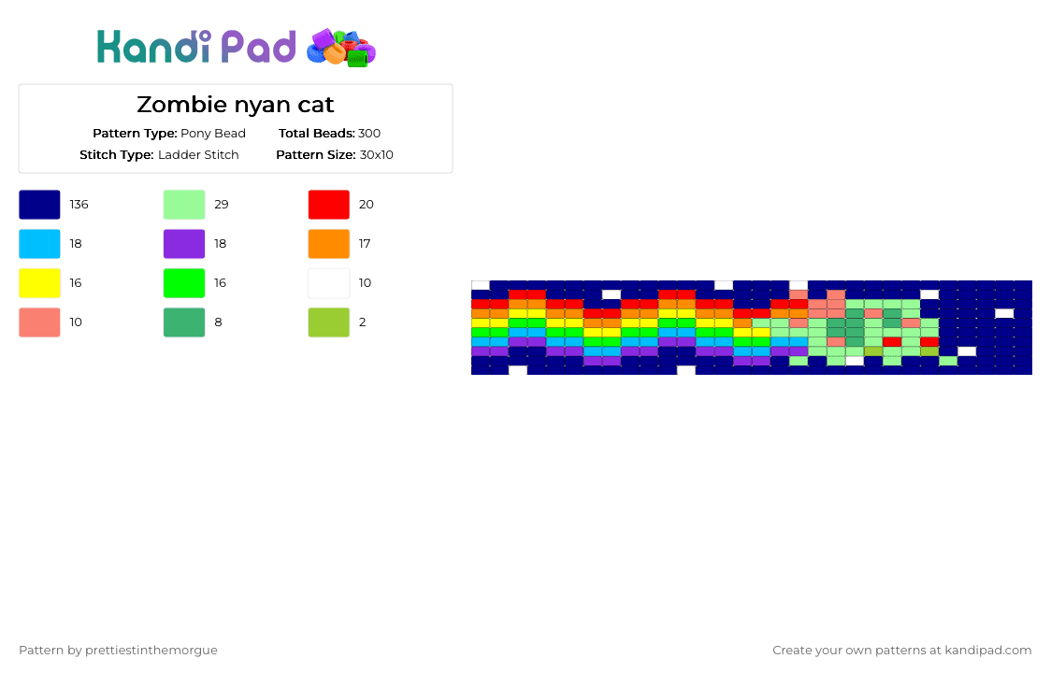
Task: Click the colorful beads pile icon
Action: coord(341,48)
